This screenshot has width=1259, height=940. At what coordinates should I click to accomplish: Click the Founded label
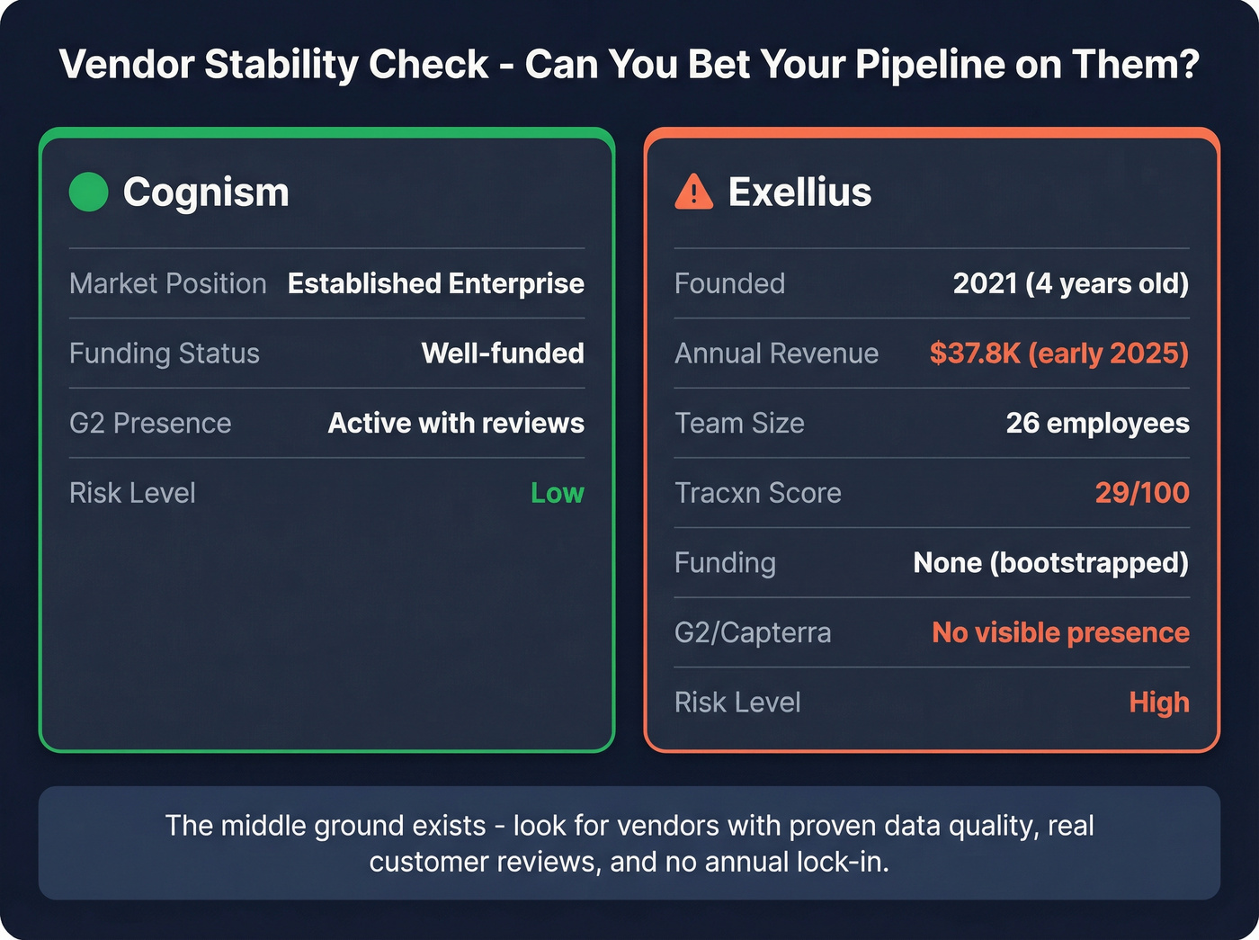[x=729, y=283]
